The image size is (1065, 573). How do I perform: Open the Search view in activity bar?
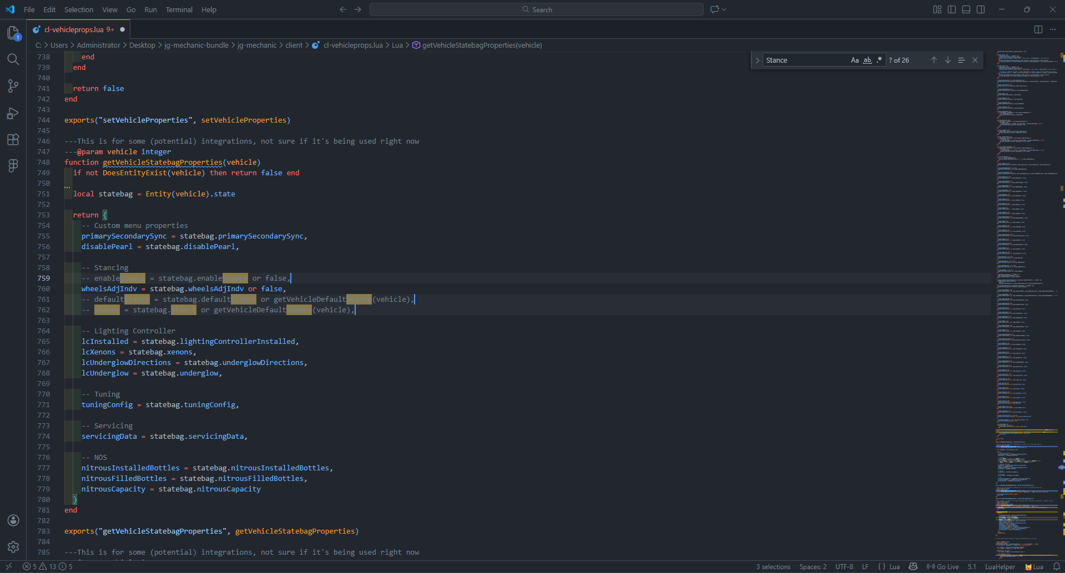pos(13,59)
